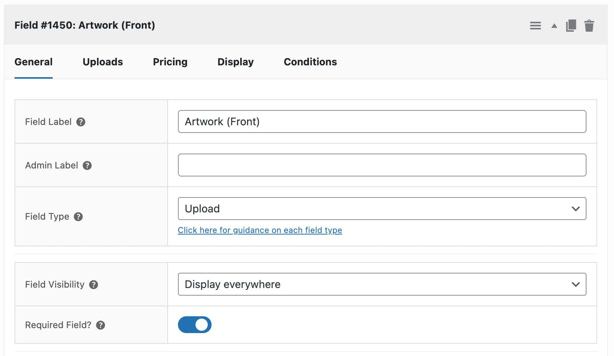Image resolution: width=614 pixels, height=356 pixels.
Task: Click the duplicate field icon
Action: coord(570,25)
